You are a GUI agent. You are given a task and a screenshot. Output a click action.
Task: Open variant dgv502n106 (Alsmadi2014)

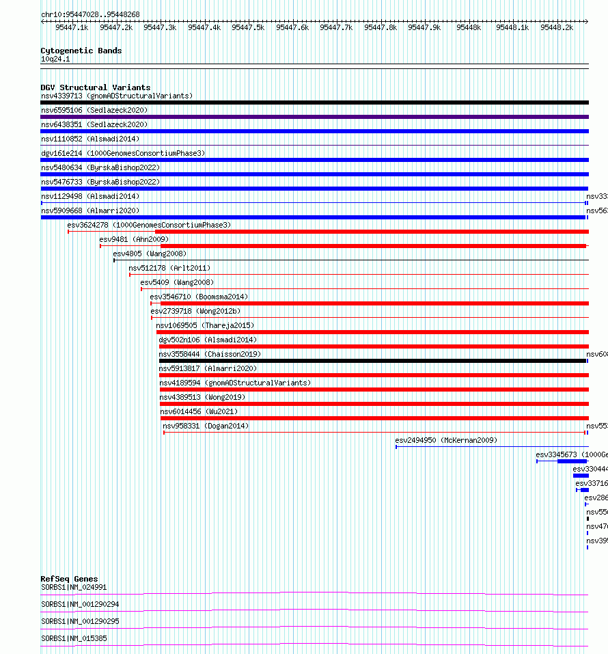[208, 340]
